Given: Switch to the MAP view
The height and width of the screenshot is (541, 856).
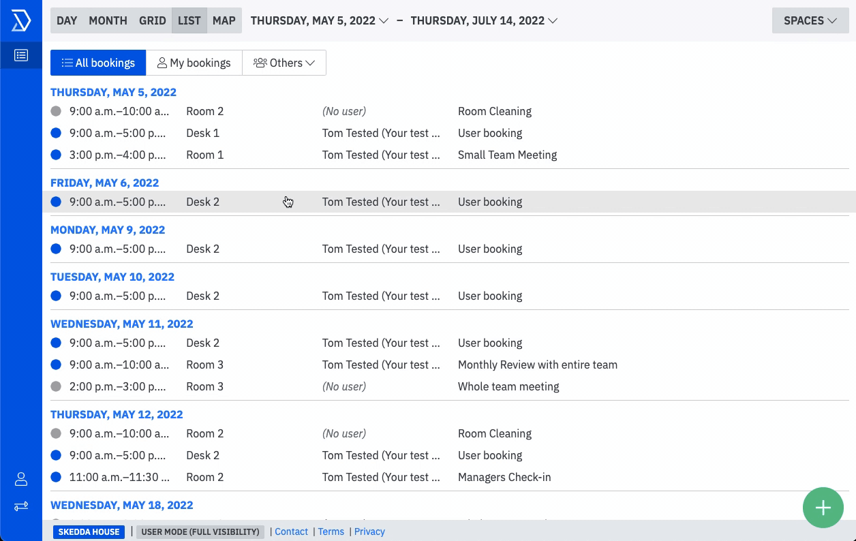Looking at the screenshot, I should pyautogui.click(x=224, y=20).
